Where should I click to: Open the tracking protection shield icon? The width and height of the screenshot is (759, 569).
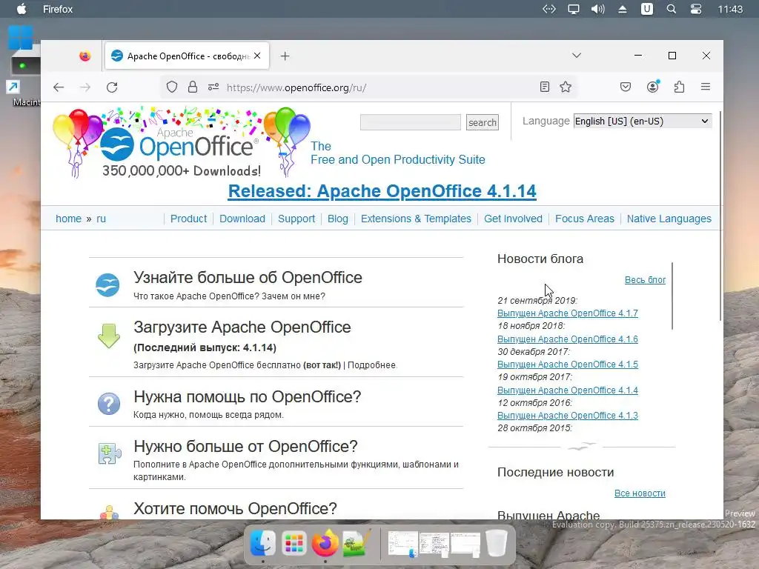[172, 87]
